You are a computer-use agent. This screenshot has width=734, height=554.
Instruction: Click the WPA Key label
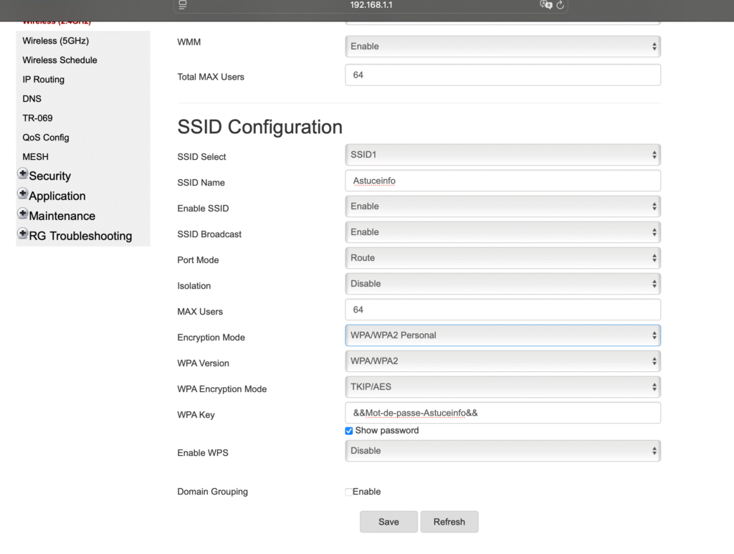coord(196,415)
